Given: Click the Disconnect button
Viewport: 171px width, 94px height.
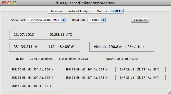Looking at the screenshot, I should click(140, 20).
